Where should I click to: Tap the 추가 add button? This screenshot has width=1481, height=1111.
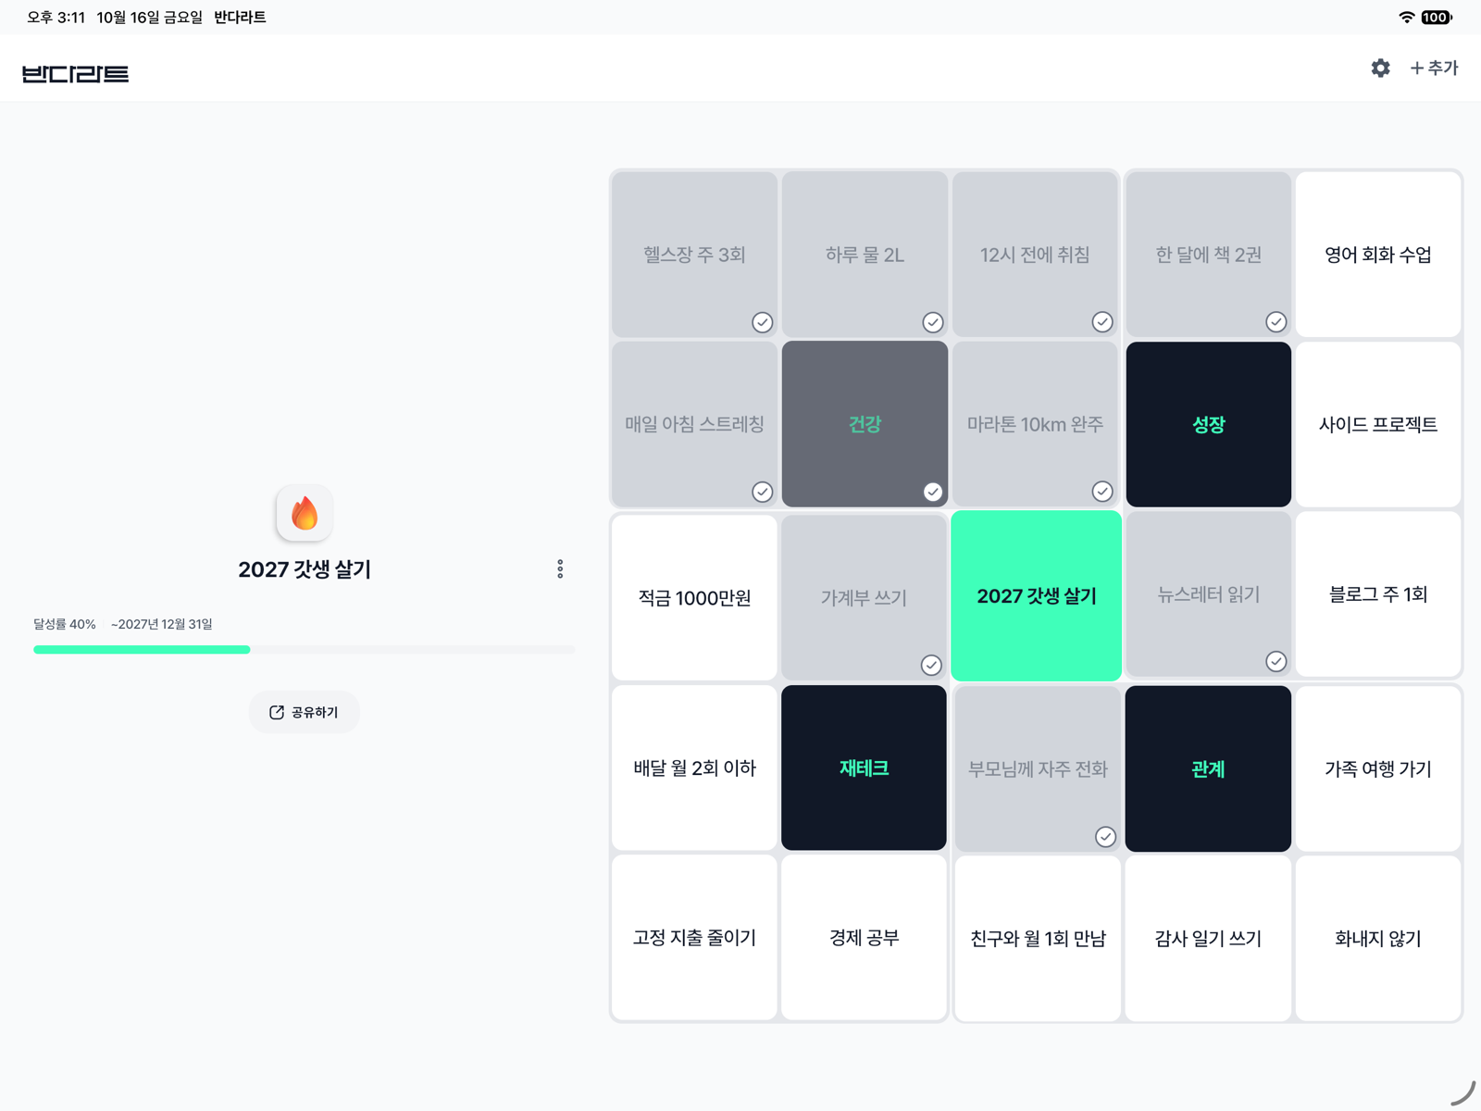tap(1434, 68)
